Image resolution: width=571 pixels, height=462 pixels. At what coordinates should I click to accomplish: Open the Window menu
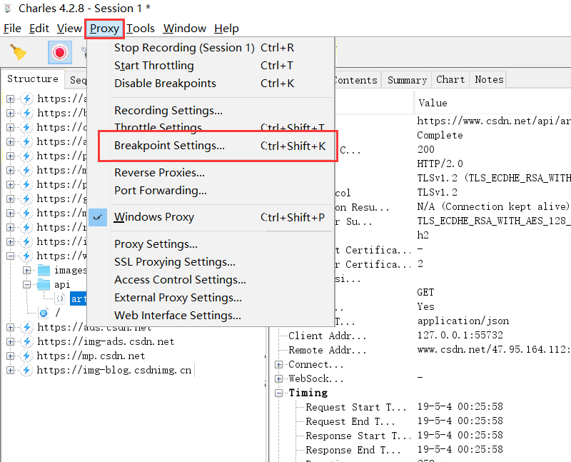185,29
